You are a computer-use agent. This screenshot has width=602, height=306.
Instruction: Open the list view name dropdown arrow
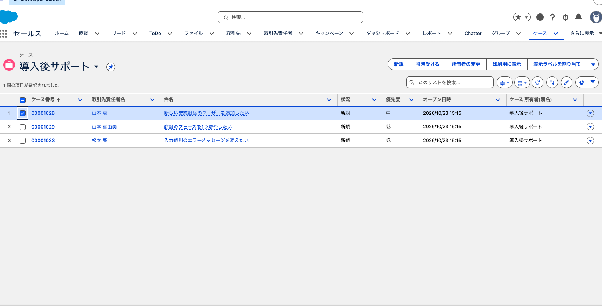point(96,67)
